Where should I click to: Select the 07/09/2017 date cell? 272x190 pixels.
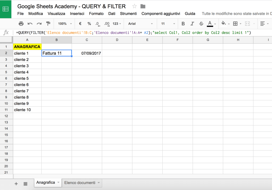87,53
